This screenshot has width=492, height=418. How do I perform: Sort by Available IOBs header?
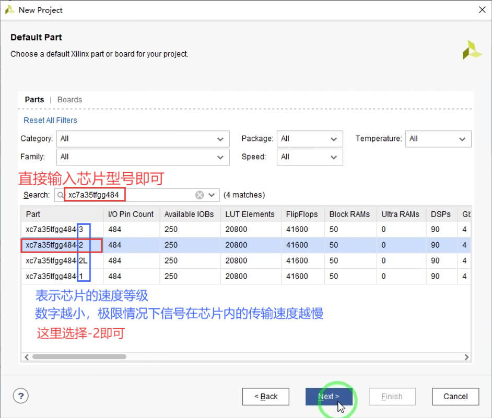190,214
